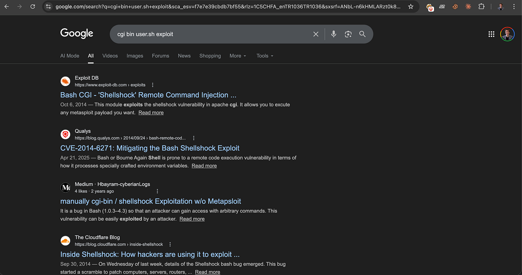Switch to Forums tab
Image resolution: width=522 pixels, height=275 pixels.
point(160,56)
